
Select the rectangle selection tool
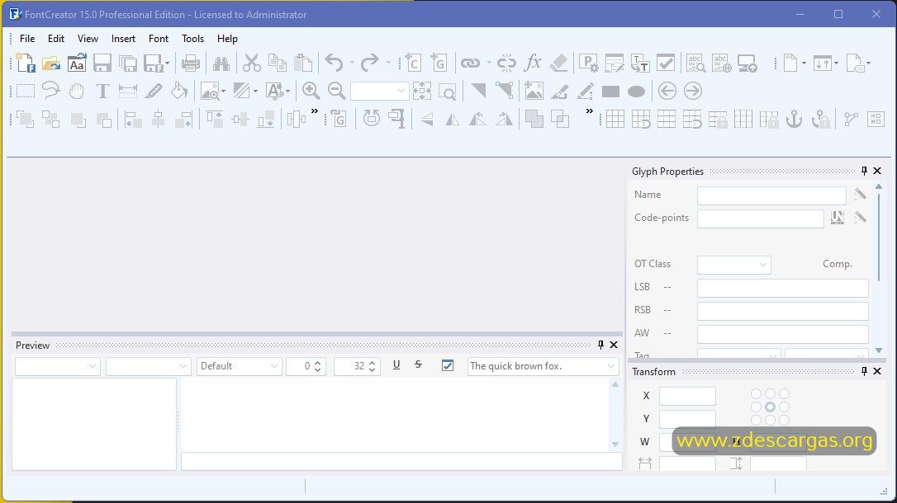pos(25,91)
